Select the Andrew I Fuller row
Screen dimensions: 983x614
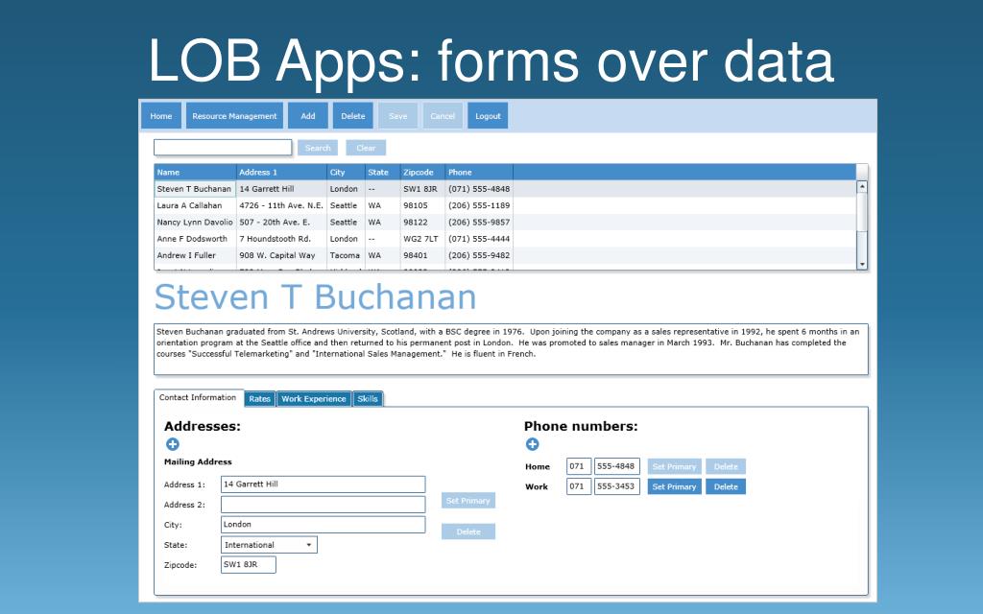click(505, 255)
